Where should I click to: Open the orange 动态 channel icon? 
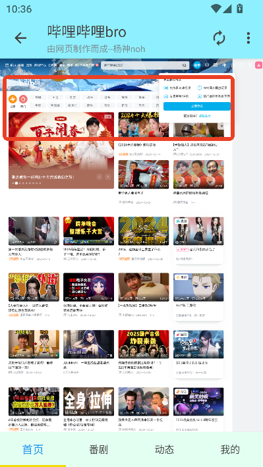point(13,99)
